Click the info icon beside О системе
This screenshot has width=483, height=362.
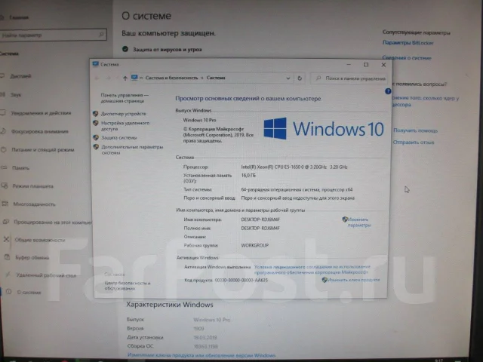[x=8, y=292]
